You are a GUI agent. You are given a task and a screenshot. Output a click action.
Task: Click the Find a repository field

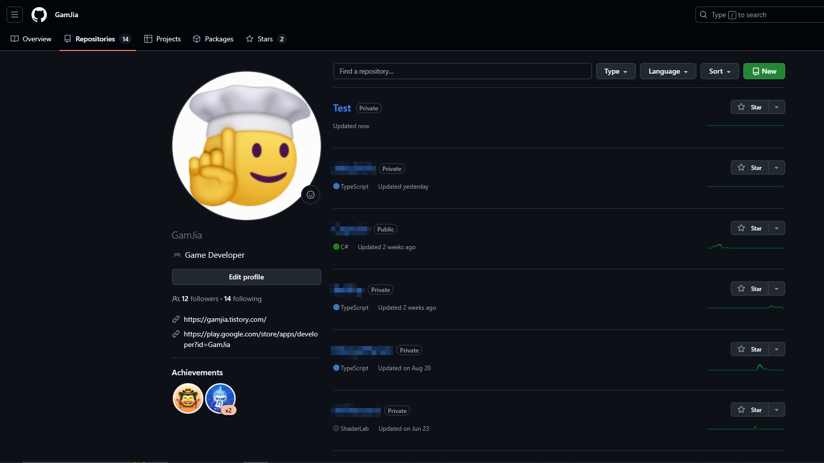pyautogui.click(x=462, y=71)
